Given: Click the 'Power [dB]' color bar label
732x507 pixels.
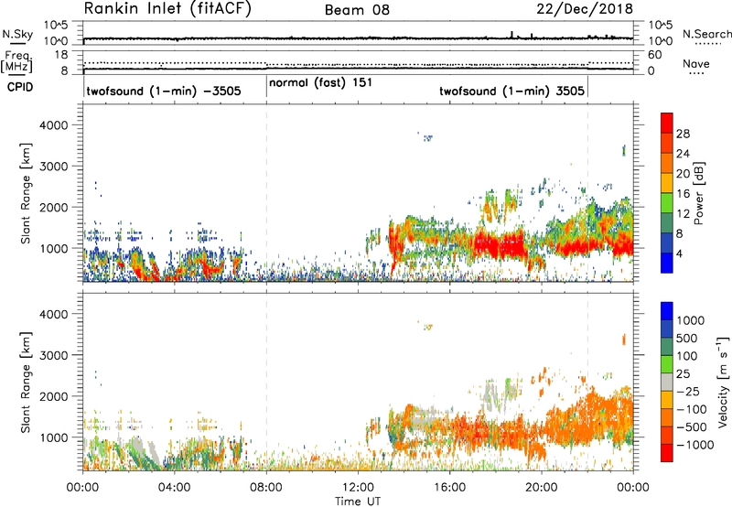Looking at the screenshot, I should [699, 193].
